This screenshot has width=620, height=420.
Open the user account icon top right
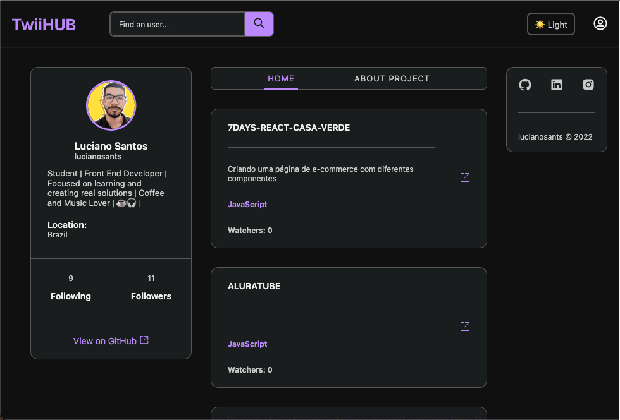(600, 23)
